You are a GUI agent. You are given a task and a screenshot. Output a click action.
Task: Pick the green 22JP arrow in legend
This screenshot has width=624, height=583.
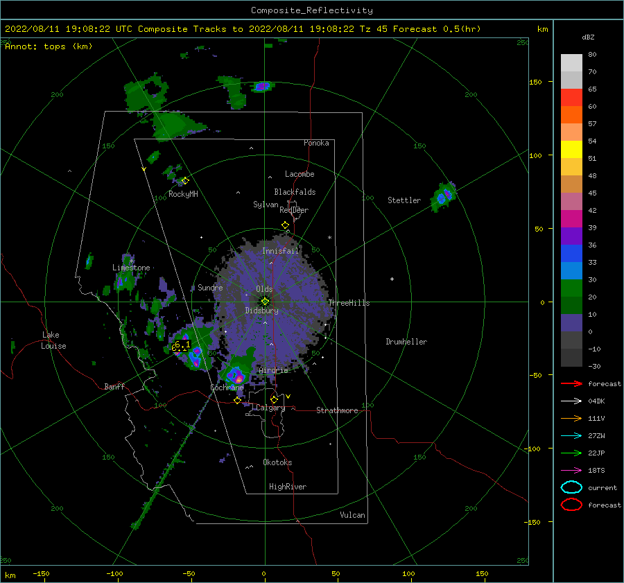(571, 453)
